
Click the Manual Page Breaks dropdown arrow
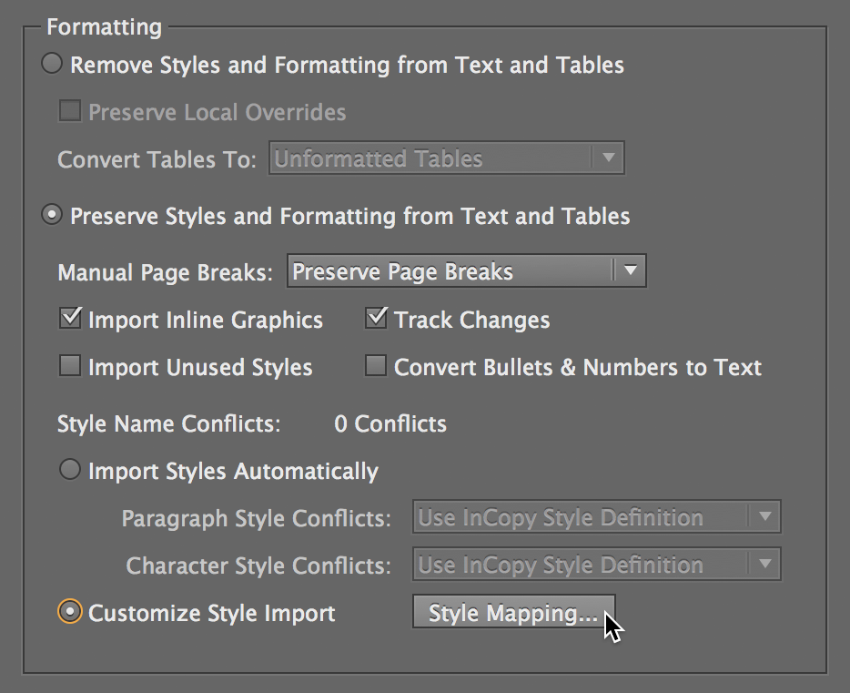coord(632,270)
